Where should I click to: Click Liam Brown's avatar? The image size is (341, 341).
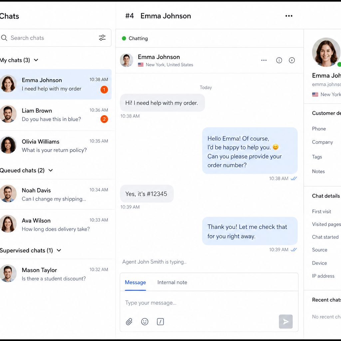tap(8, 114)
